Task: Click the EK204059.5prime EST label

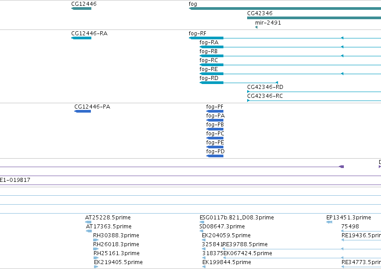Action: [226, 235]
